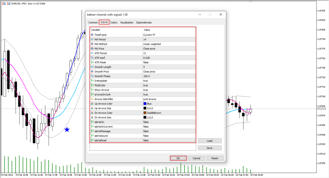Click the Smooth Phase row icon
The width and height of the screenshot is (329, 178).
[92, 76]
